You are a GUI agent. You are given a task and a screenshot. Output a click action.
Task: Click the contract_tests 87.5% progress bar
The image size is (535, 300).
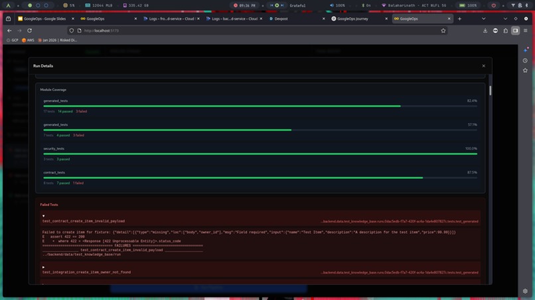(260, 177)
